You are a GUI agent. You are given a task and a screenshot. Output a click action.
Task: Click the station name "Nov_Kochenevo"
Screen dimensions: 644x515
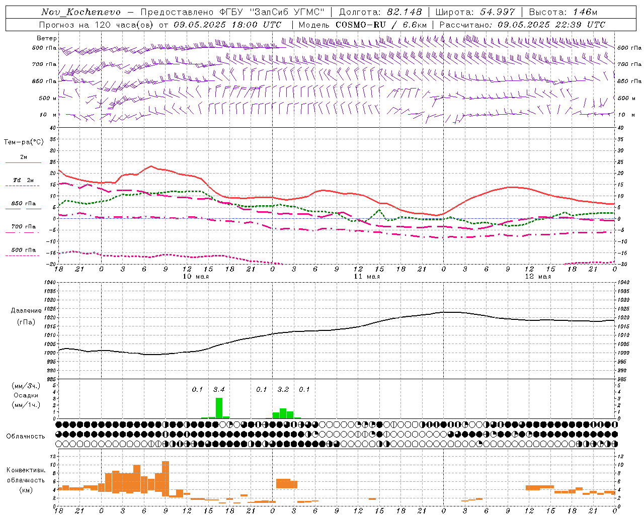[81, 12]
